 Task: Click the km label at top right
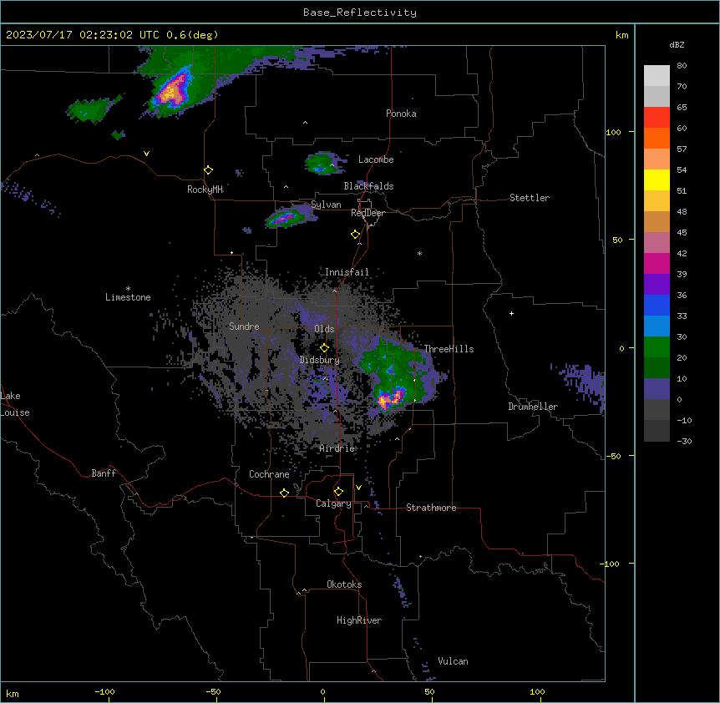(x=621, y=35)
